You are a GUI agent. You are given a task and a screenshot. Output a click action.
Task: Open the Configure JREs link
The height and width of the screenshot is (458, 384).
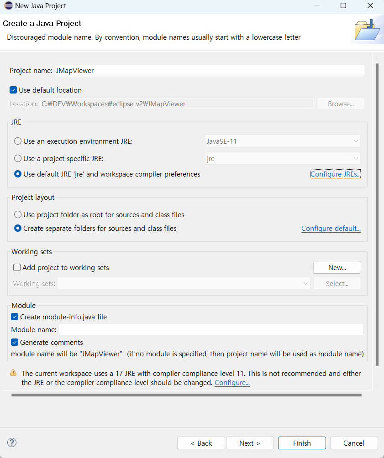(x=336, y=174)
